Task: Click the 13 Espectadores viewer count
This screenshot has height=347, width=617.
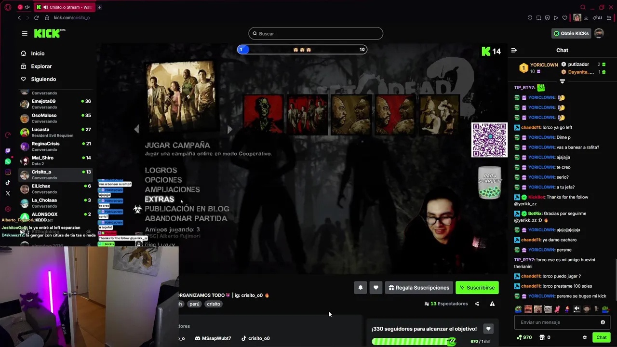Action: point(446,304)
